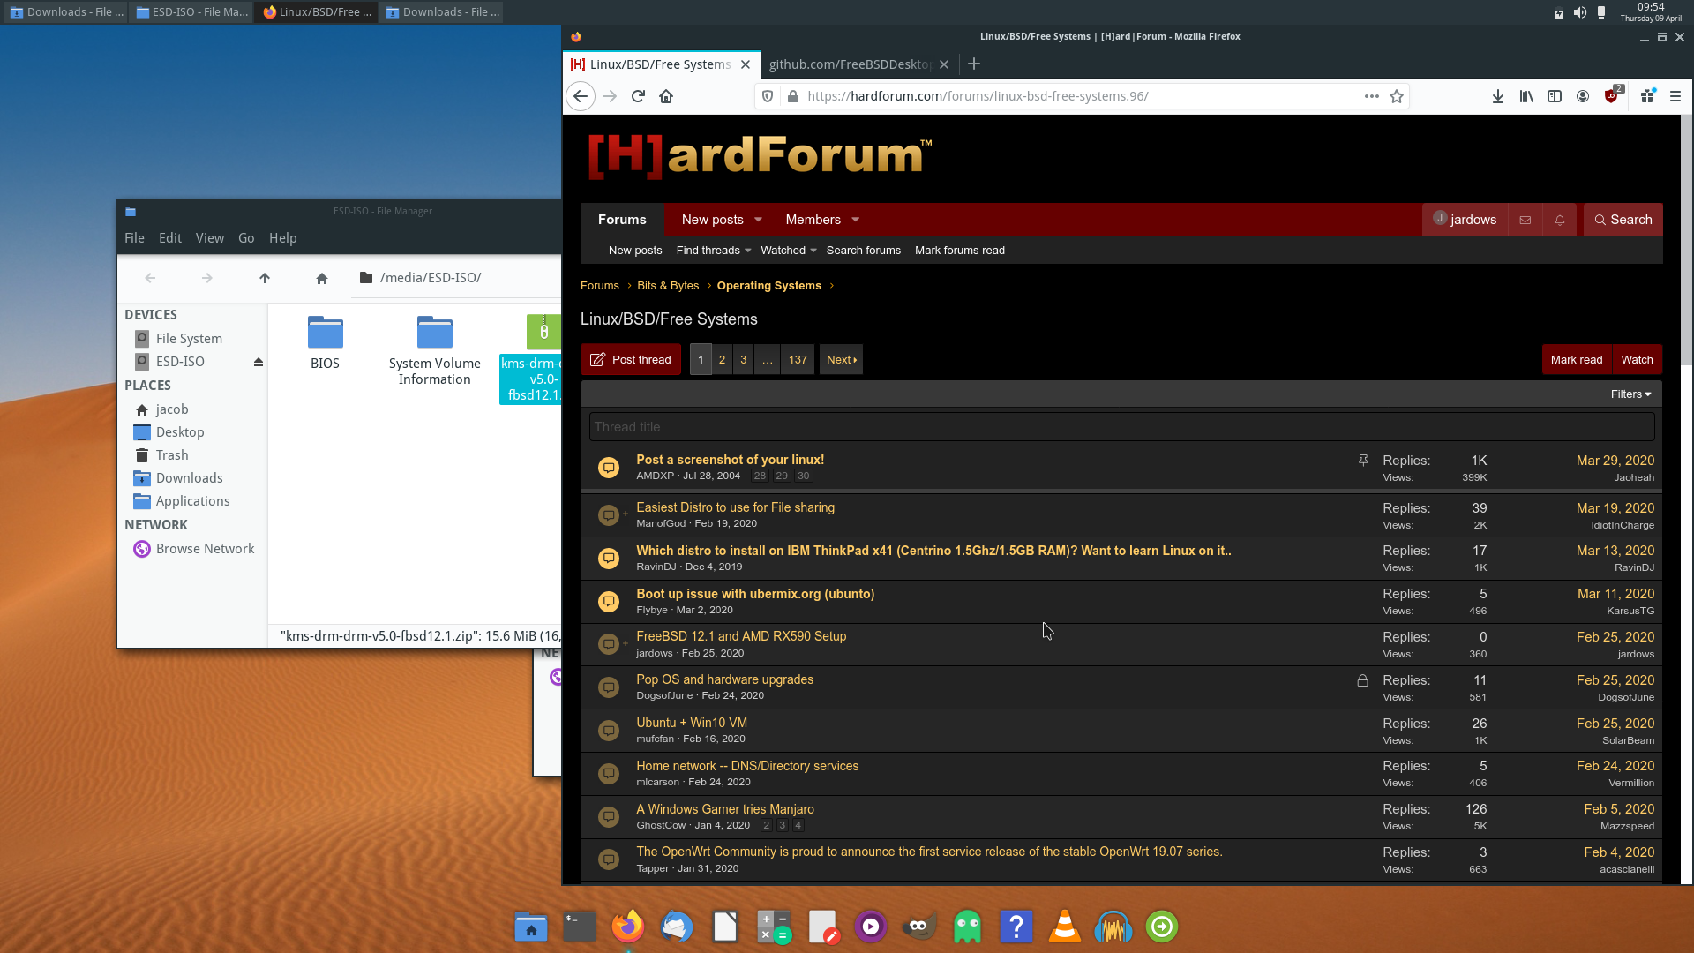Open forum alerts bell icon

(1559, 220)
